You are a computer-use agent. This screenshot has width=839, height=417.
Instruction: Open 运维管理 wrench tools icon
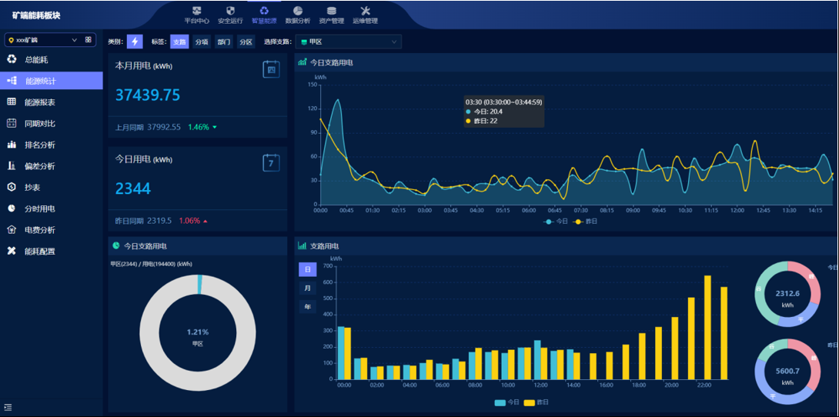click(x=365, y=15)
